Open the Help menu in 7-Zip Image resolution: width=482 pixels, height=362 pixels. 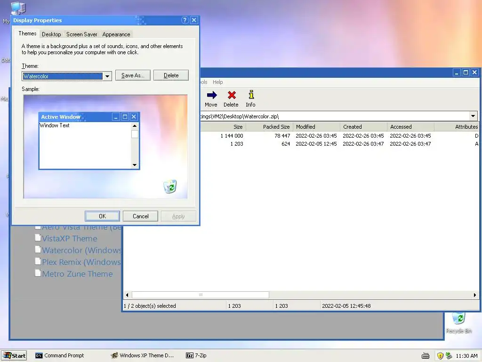click(x=217, y=82)
